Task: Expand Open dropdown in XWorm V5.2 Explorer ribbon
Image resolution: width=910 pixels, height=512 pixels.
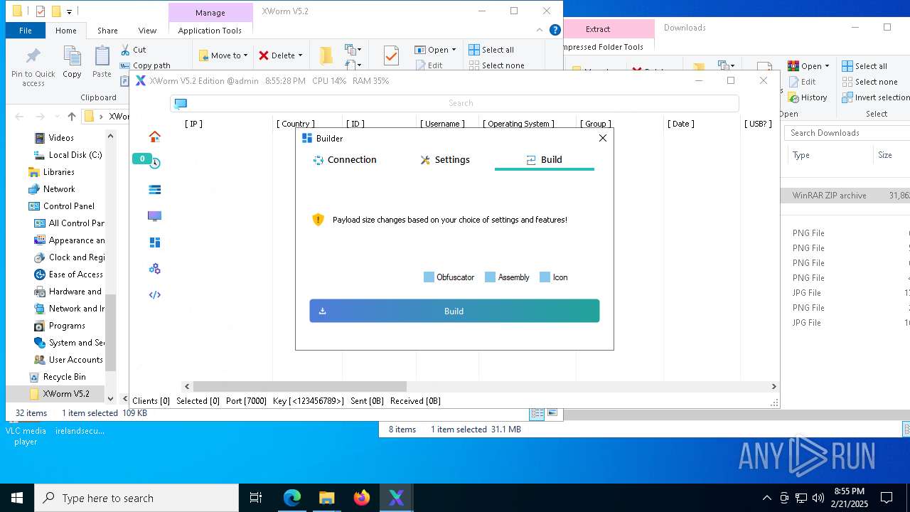Action: (454, 50)
